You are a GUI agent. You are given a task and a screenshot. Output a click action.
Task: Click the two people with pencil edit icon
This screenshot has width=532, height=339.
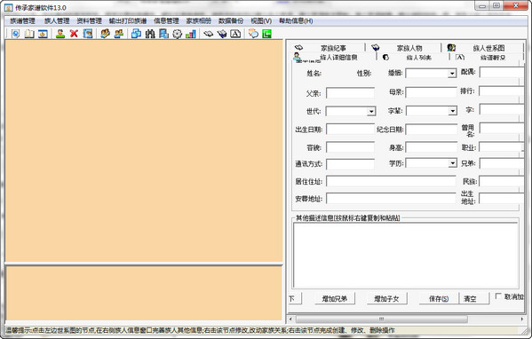(x=105, y=34)
